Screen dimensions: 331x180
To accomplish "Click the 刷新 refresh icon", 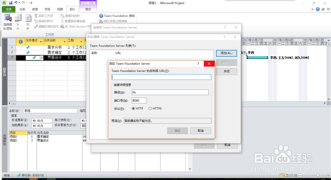I will point(28,22).
